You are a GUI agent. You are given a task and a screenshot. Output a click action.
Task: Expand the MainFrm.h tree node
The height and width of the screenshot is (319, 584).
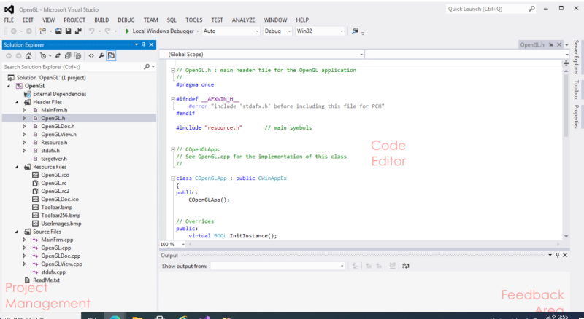tap(24, 110)
